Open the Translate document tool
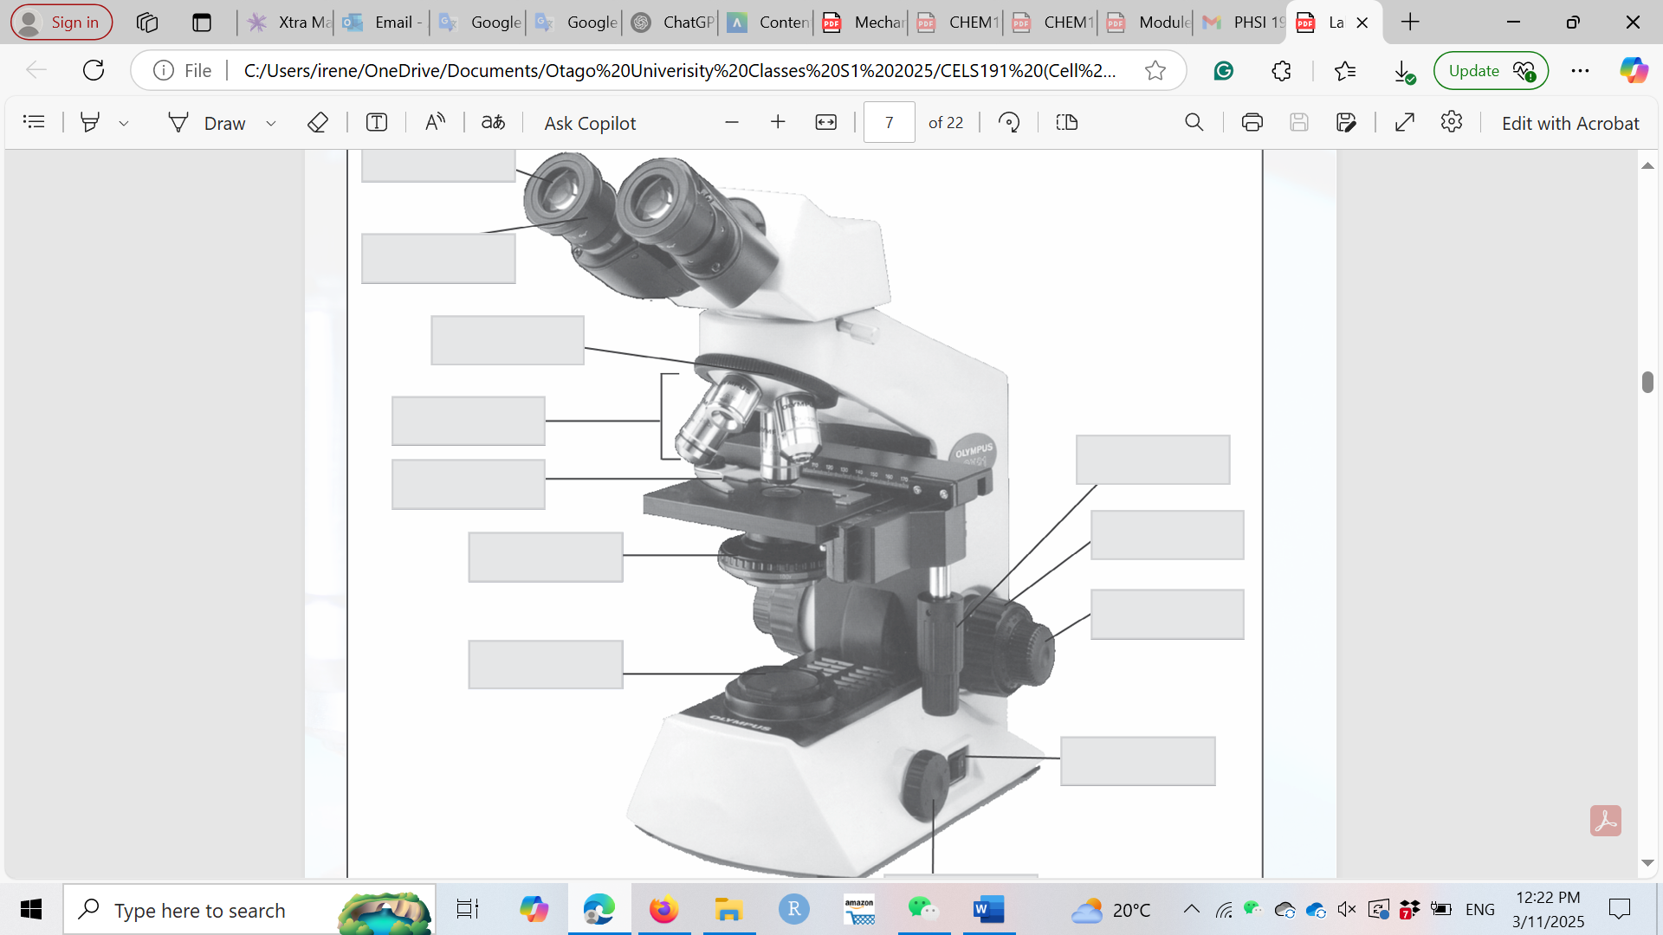 492,122
